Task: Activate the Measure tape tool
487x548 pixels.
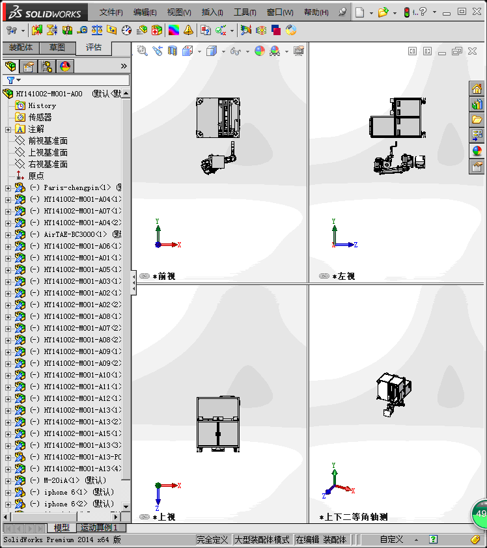Action: tap(82, 31)
